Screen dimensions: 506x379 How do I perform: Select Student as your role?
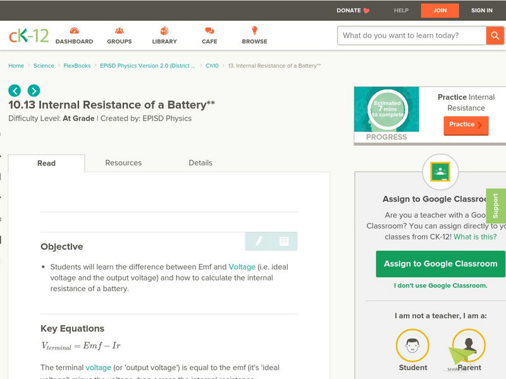[x=412, y=347]
